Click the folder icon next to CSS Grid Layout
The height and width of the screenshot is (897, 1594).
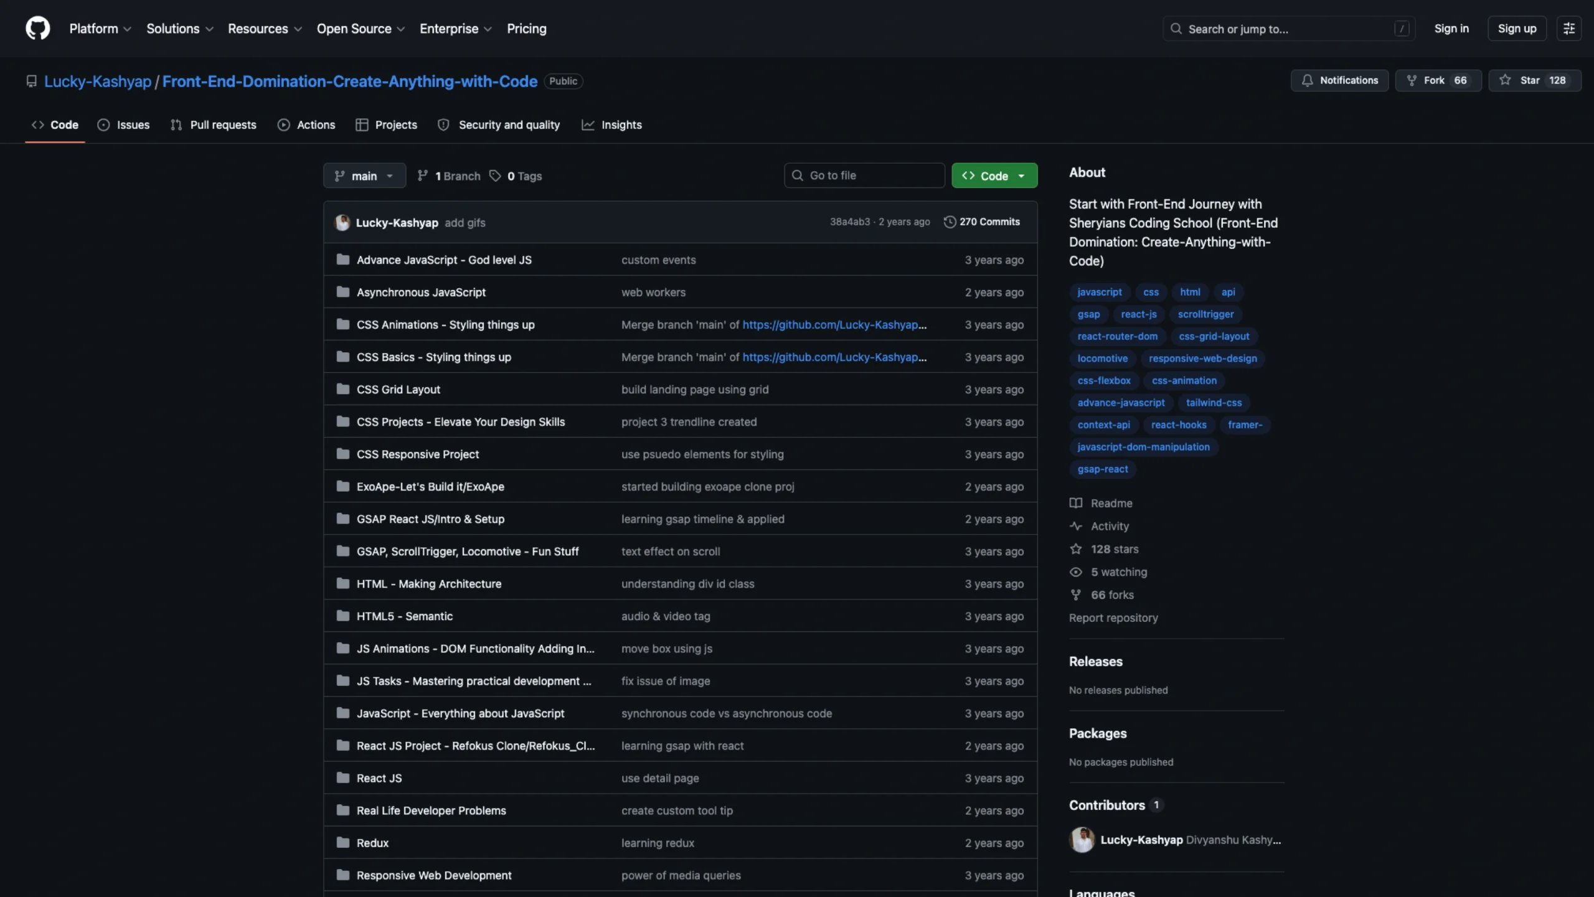coord(342,389)
